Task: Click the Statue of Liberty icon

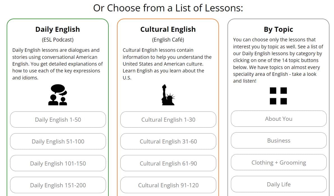Action: click(168, 95)
